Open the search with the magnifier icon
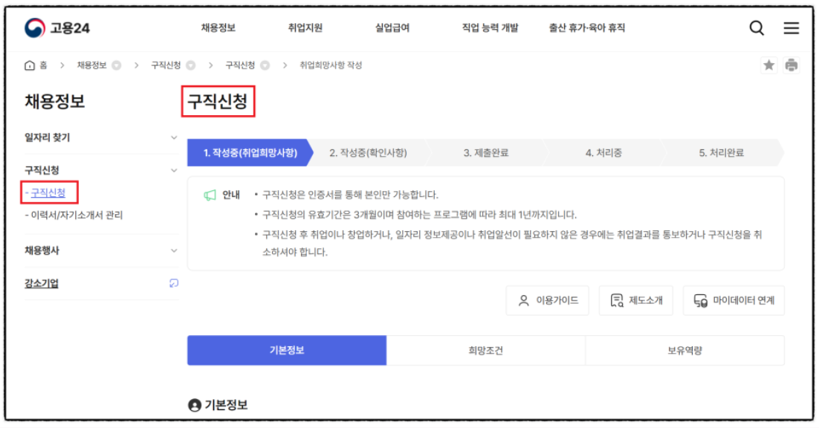819x428 pixels. coord(757,27)
